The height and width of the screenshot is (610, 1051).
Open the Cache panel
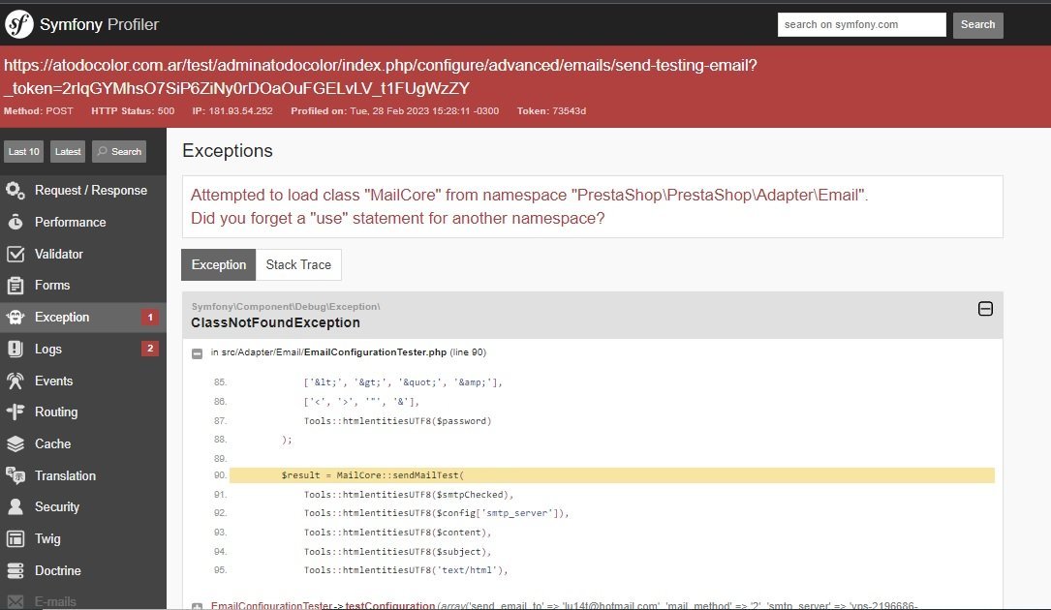coord(83,443)
